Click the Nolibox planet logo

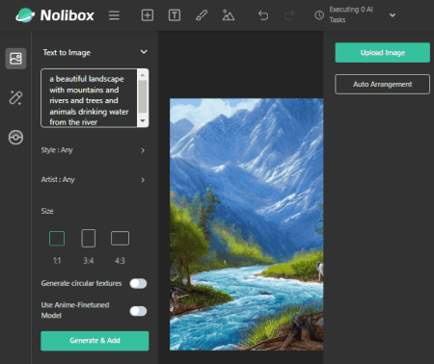tap(25, 15)
